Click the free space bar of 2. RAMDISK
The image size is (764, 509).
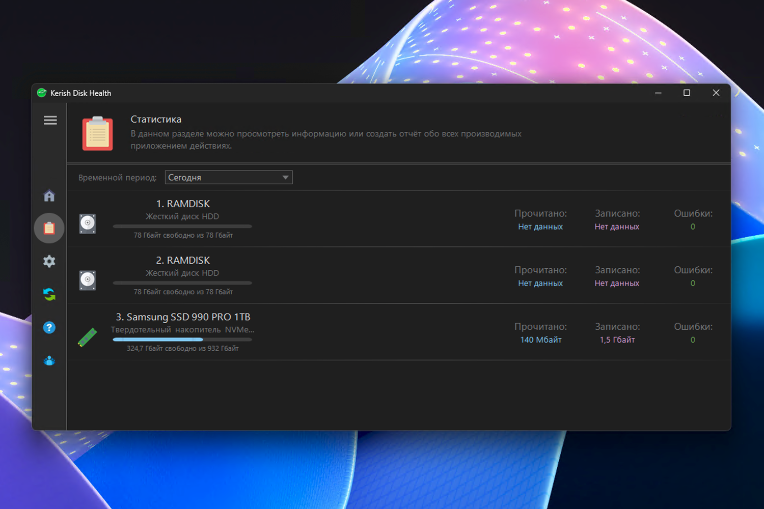pyautogui.click(x=182, y=282)
